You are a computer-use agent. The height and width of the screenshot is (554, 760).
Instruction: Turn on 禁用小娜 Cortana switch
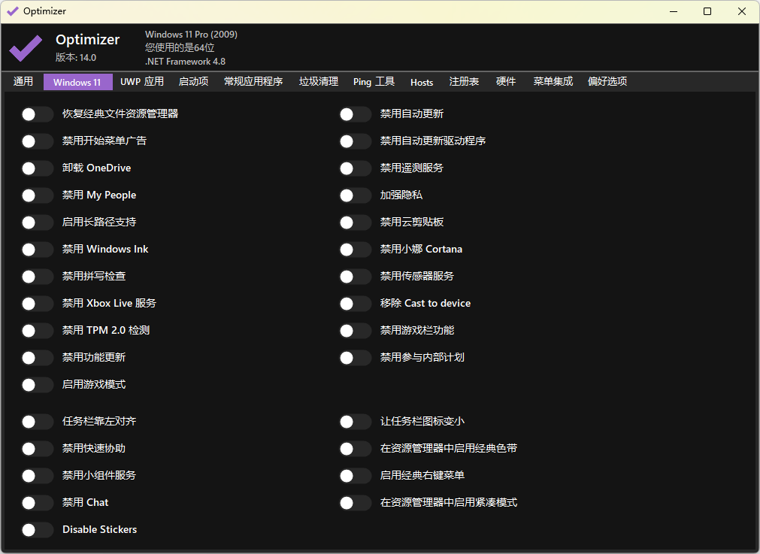coord(356,250)
